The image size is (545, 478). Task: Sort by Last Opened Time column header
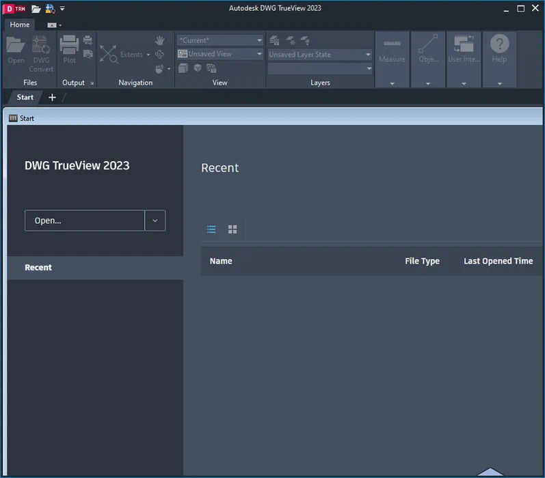498,261
